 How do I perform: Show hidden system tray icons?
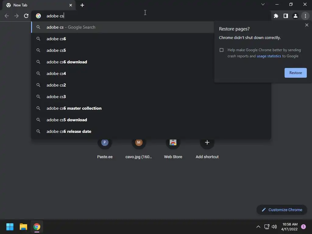258,227
